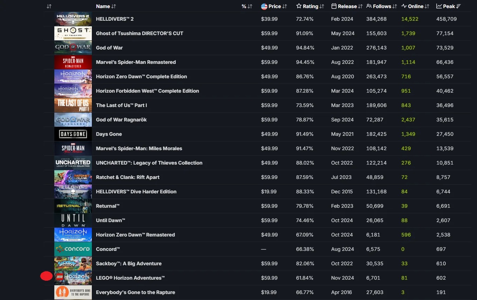Click the Concord game thumbnail
Viewport: 477px width, 300px height.
pos(73,249)
